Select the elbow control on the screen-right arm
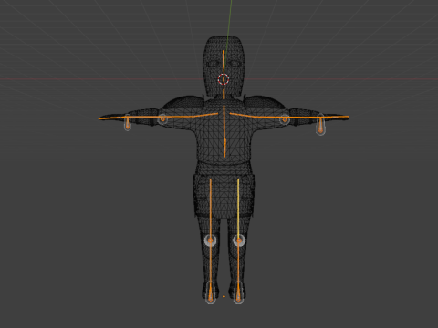The height and width of the screenshot is (328, 438). coord(285,119)
